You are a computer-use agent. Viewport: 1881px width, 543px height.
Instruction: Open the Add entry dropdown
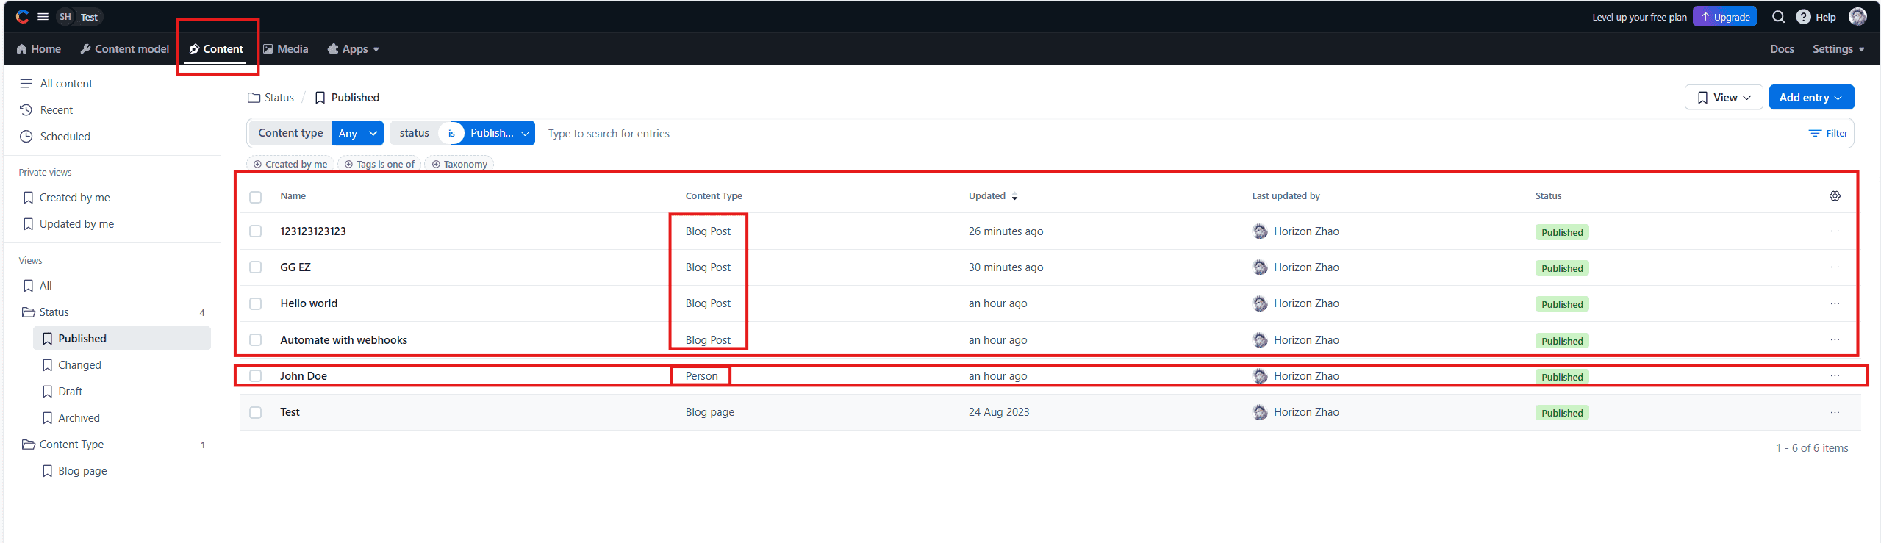click(1810, 97)
